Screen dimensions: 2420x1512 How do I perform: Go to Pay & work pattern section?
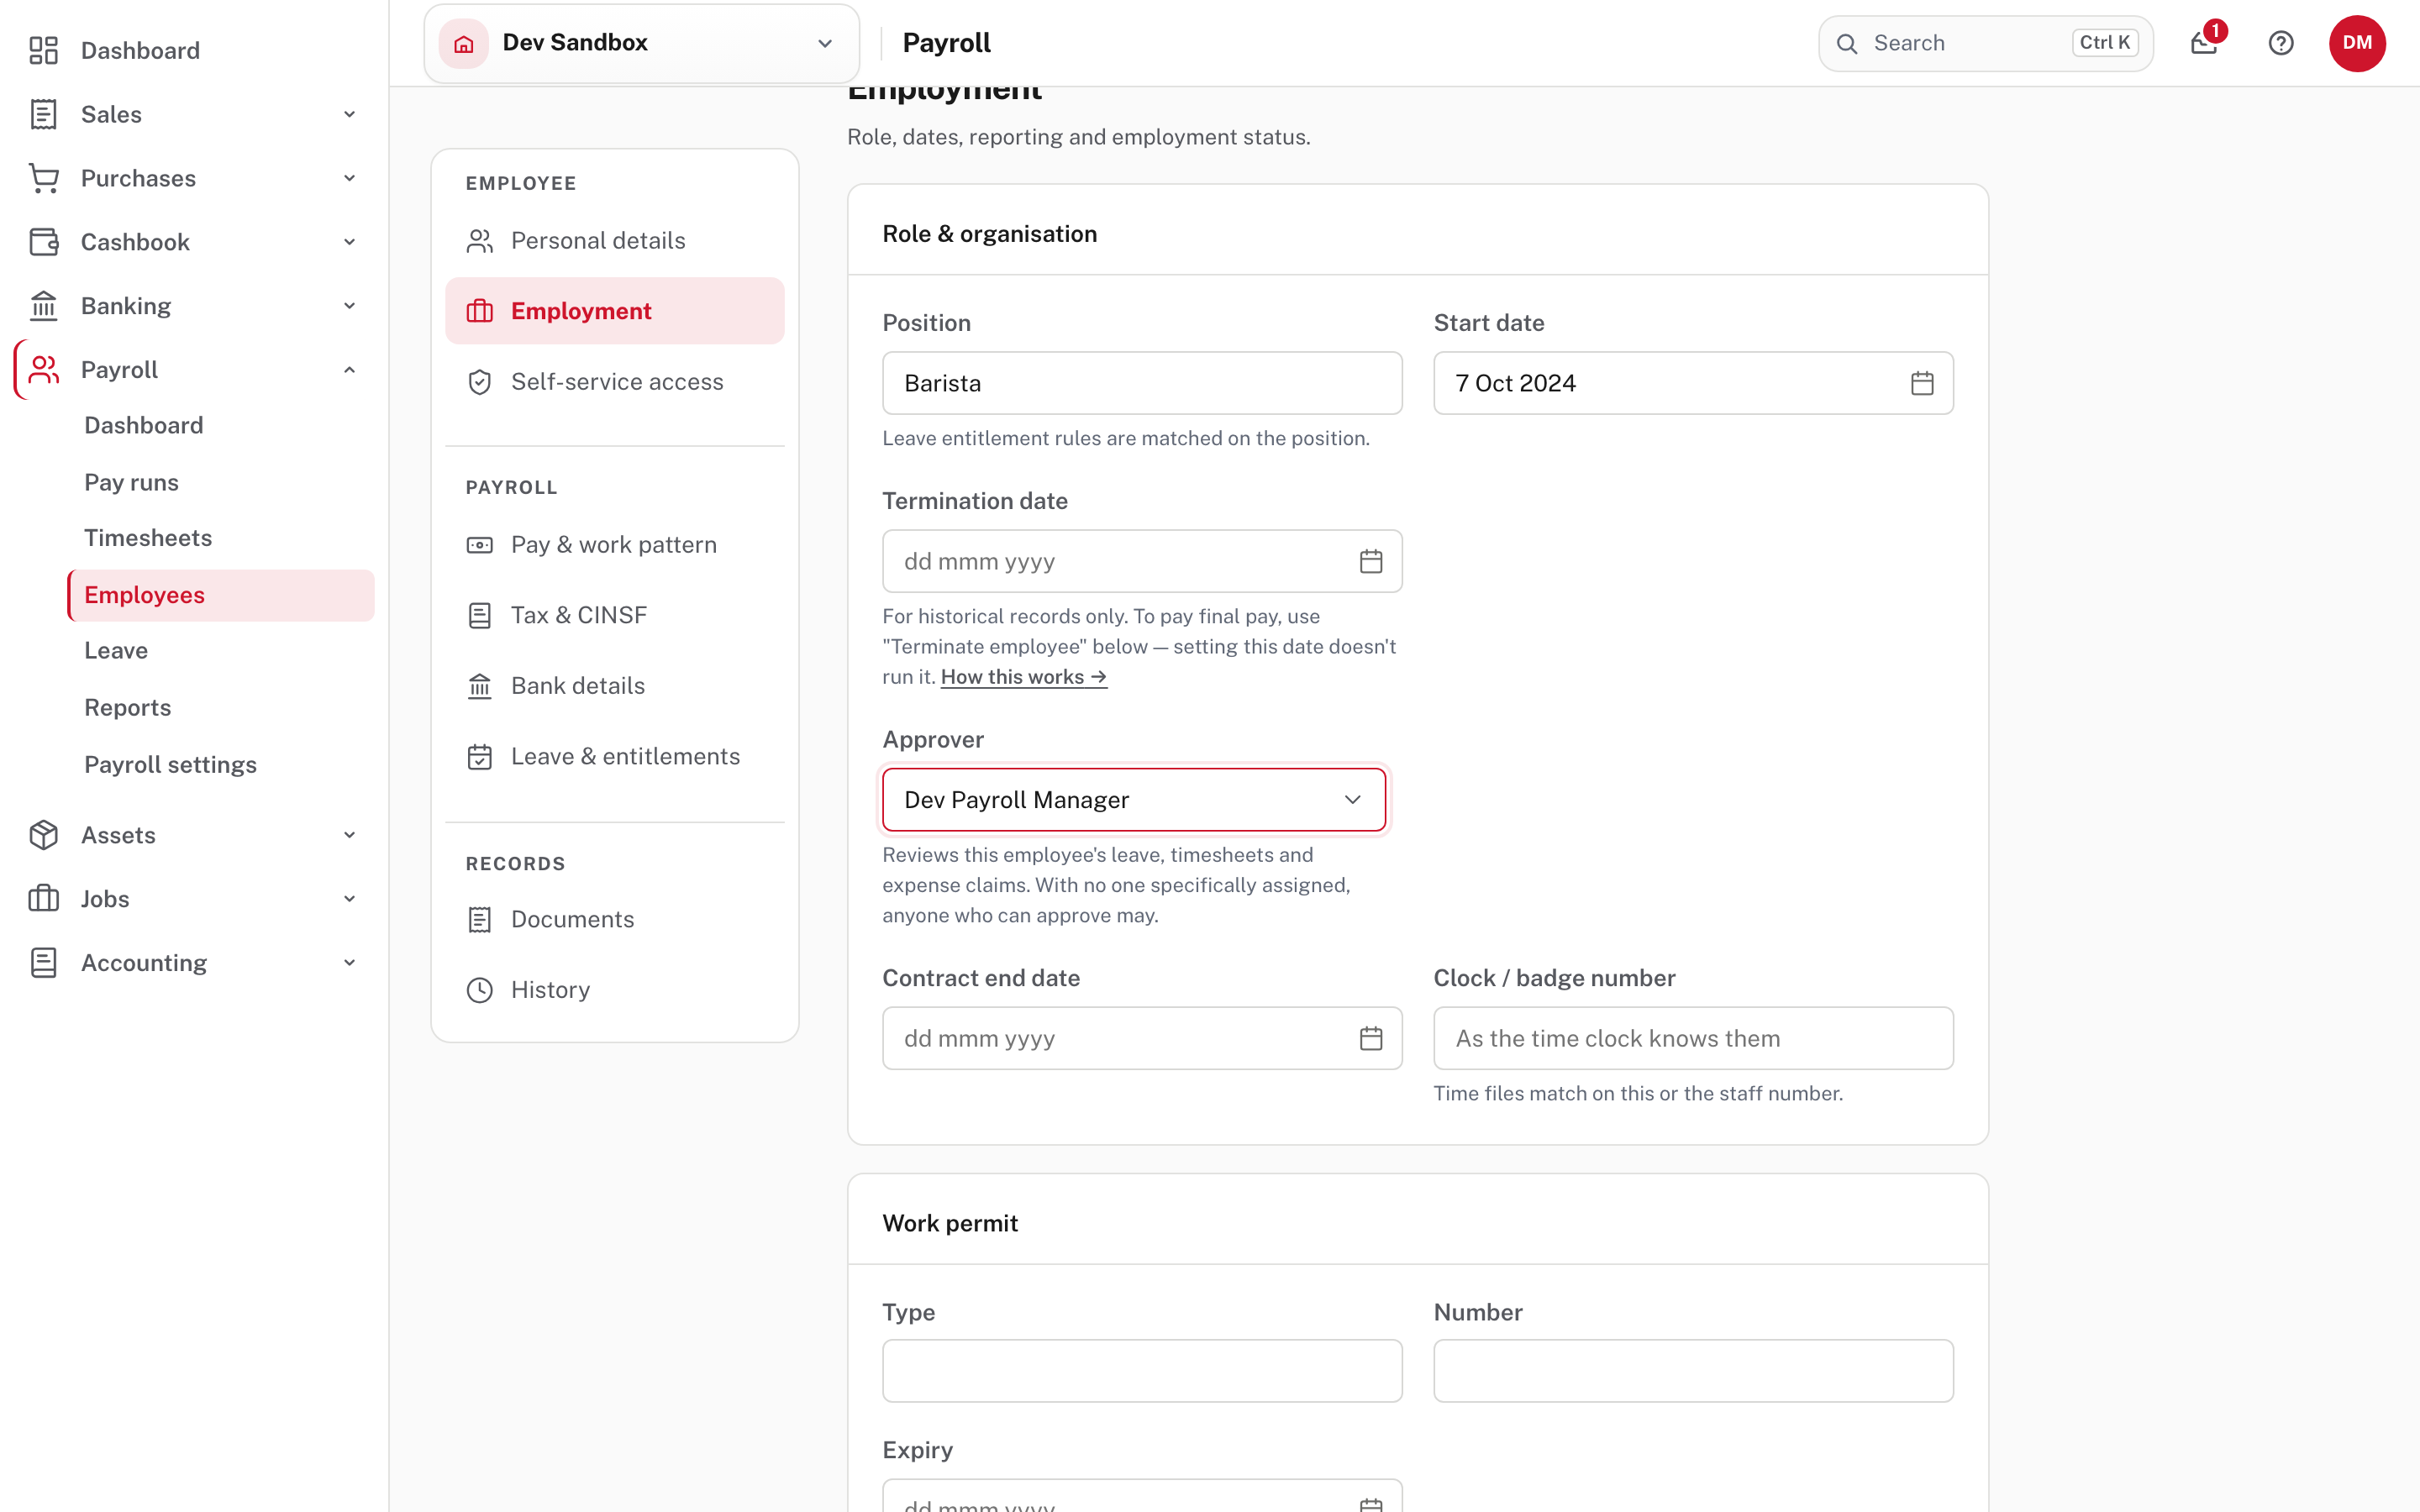pos(614,544)
